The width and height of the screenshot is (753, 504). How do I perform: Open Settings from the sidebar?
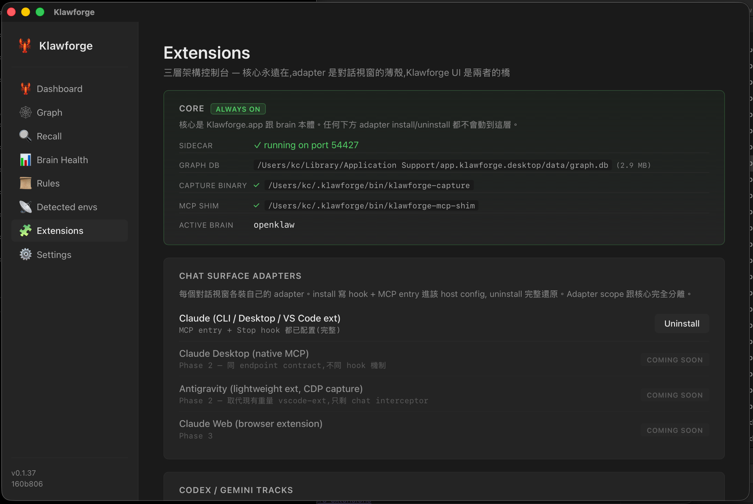(70, 255)
